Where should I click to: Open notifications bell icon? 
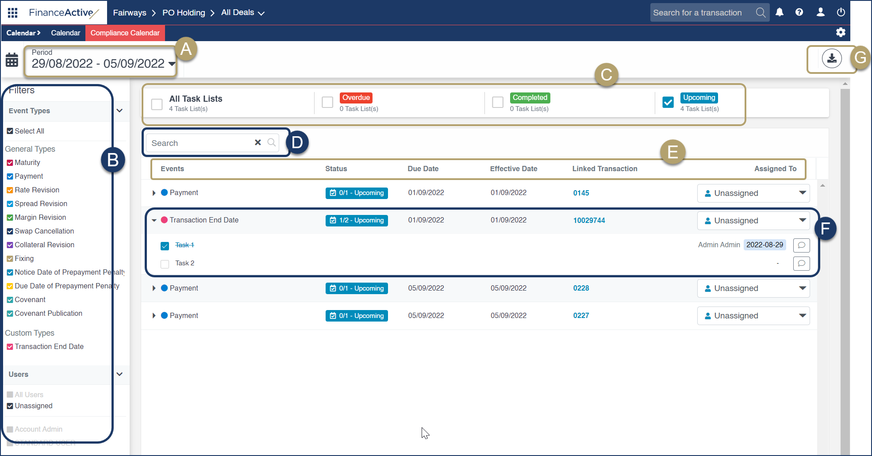pos(780,12)
